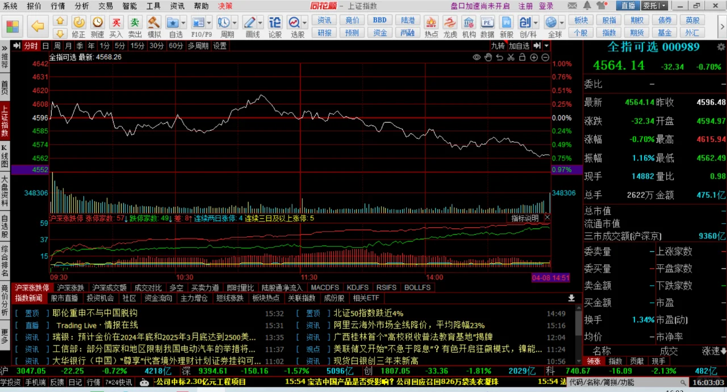Toggle the eye visibility icon on chart

[477, 57]
